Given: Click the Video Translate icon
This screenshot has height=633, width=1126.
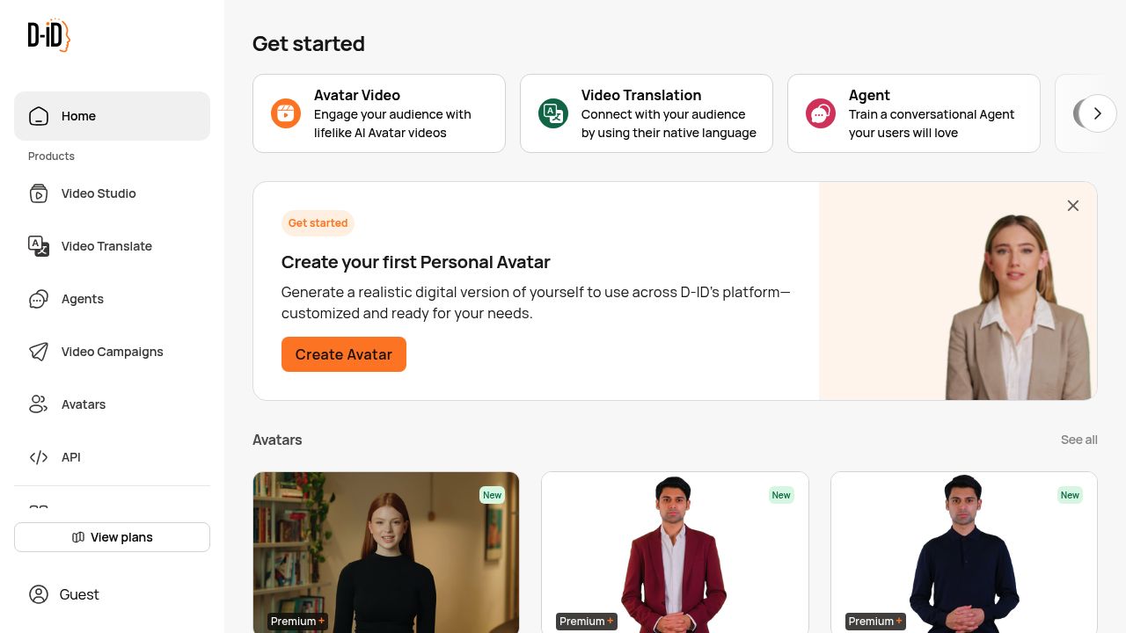Looking at the screenshot, I should (x=39, y=246).
